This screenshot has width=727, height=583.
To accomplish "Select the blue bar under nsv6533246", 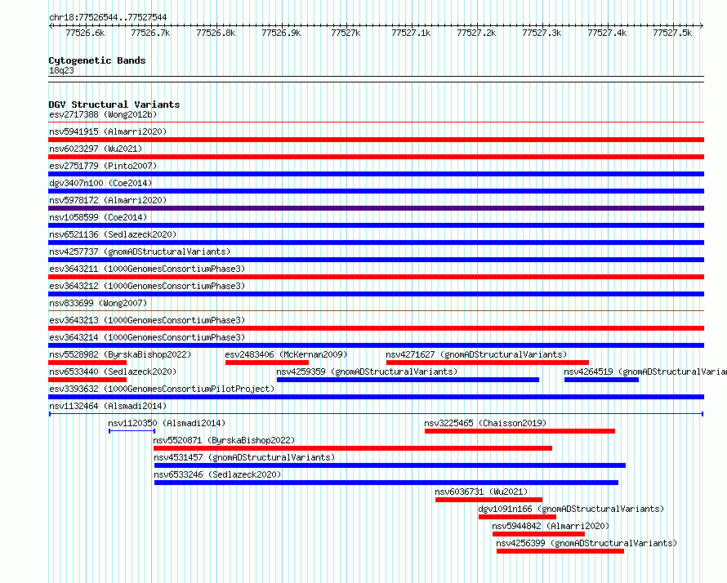I will 386,483.
